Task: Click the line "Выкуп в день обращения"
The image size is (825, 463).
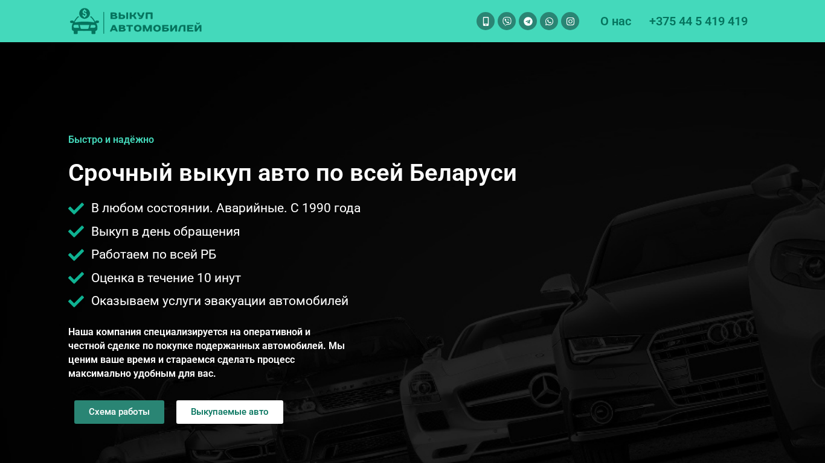Action: (x=165, y=231)
